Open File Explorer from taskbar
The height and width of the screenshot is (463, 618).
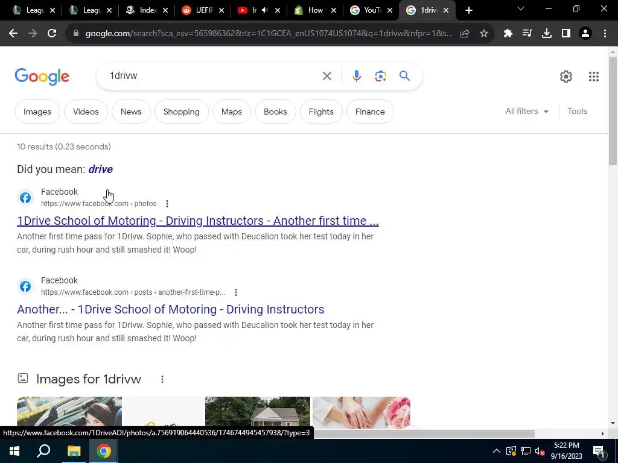[74, 451]
